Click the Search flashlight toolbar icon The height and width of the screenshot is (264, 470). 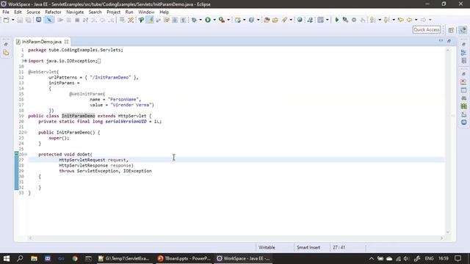pyautogui.click(x=284, y=20)
